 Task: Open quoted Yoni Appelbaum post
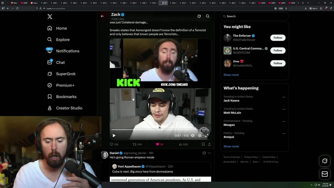click(x=160, y=172)
